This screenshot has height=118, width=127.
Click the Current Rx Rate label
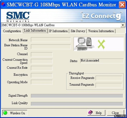click(17, 68)
